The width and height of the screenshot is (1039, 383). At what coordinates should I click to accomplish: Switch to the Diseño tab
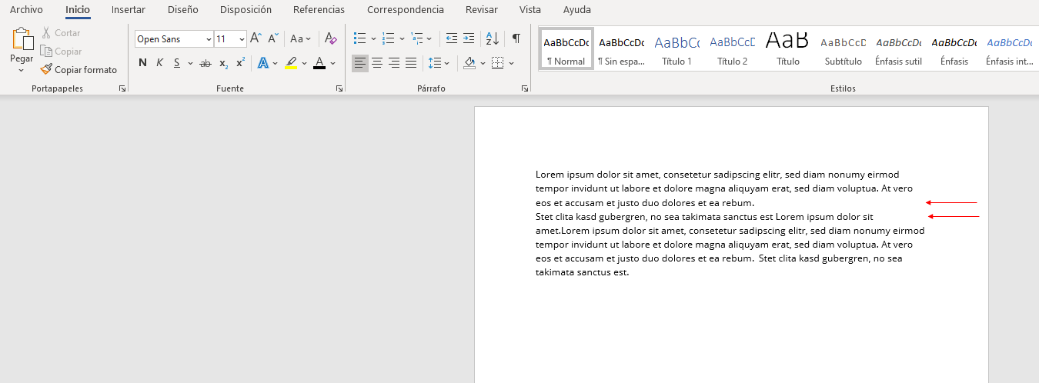182,10
